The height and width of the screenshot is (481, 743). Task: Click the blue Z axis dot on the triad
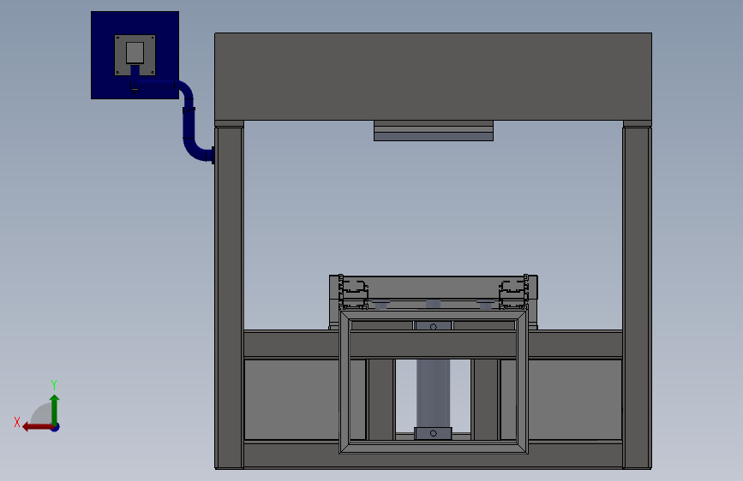[56, 427]
